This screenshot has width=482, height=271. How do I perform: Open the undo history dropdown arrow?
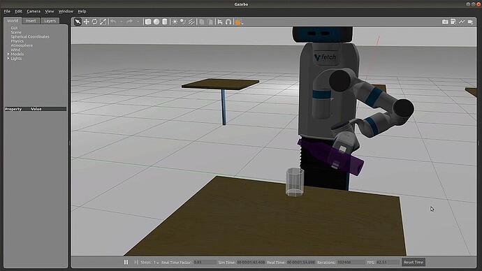pos(122,22)
